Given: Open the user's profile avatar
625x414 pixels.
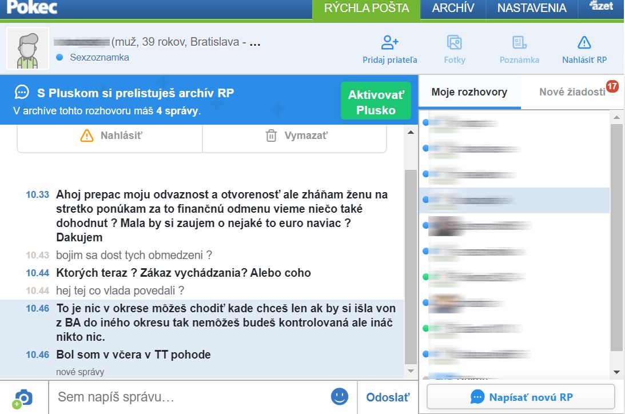Looking at the screenshot, I should (28, 49).
